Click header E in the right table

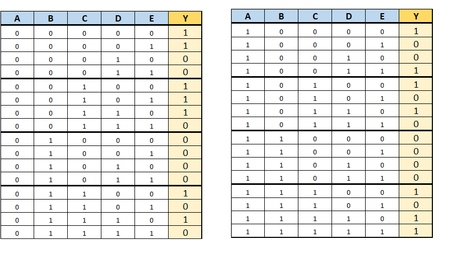[382, 16]
